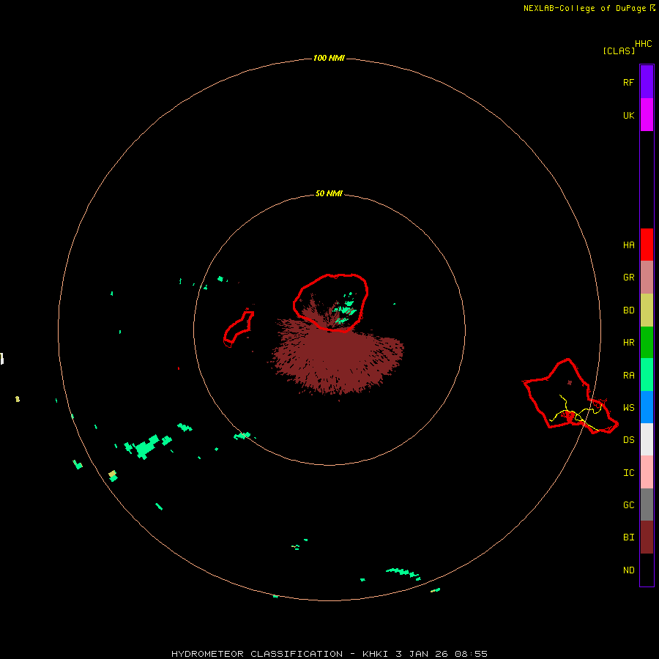
Task: Click the small elongated red island outline
Action: tap(239, 329)
